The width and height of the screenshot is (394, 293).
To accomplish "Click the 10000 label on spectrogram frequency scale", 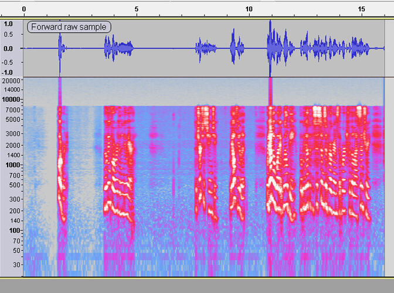I will tap(12, 100).
